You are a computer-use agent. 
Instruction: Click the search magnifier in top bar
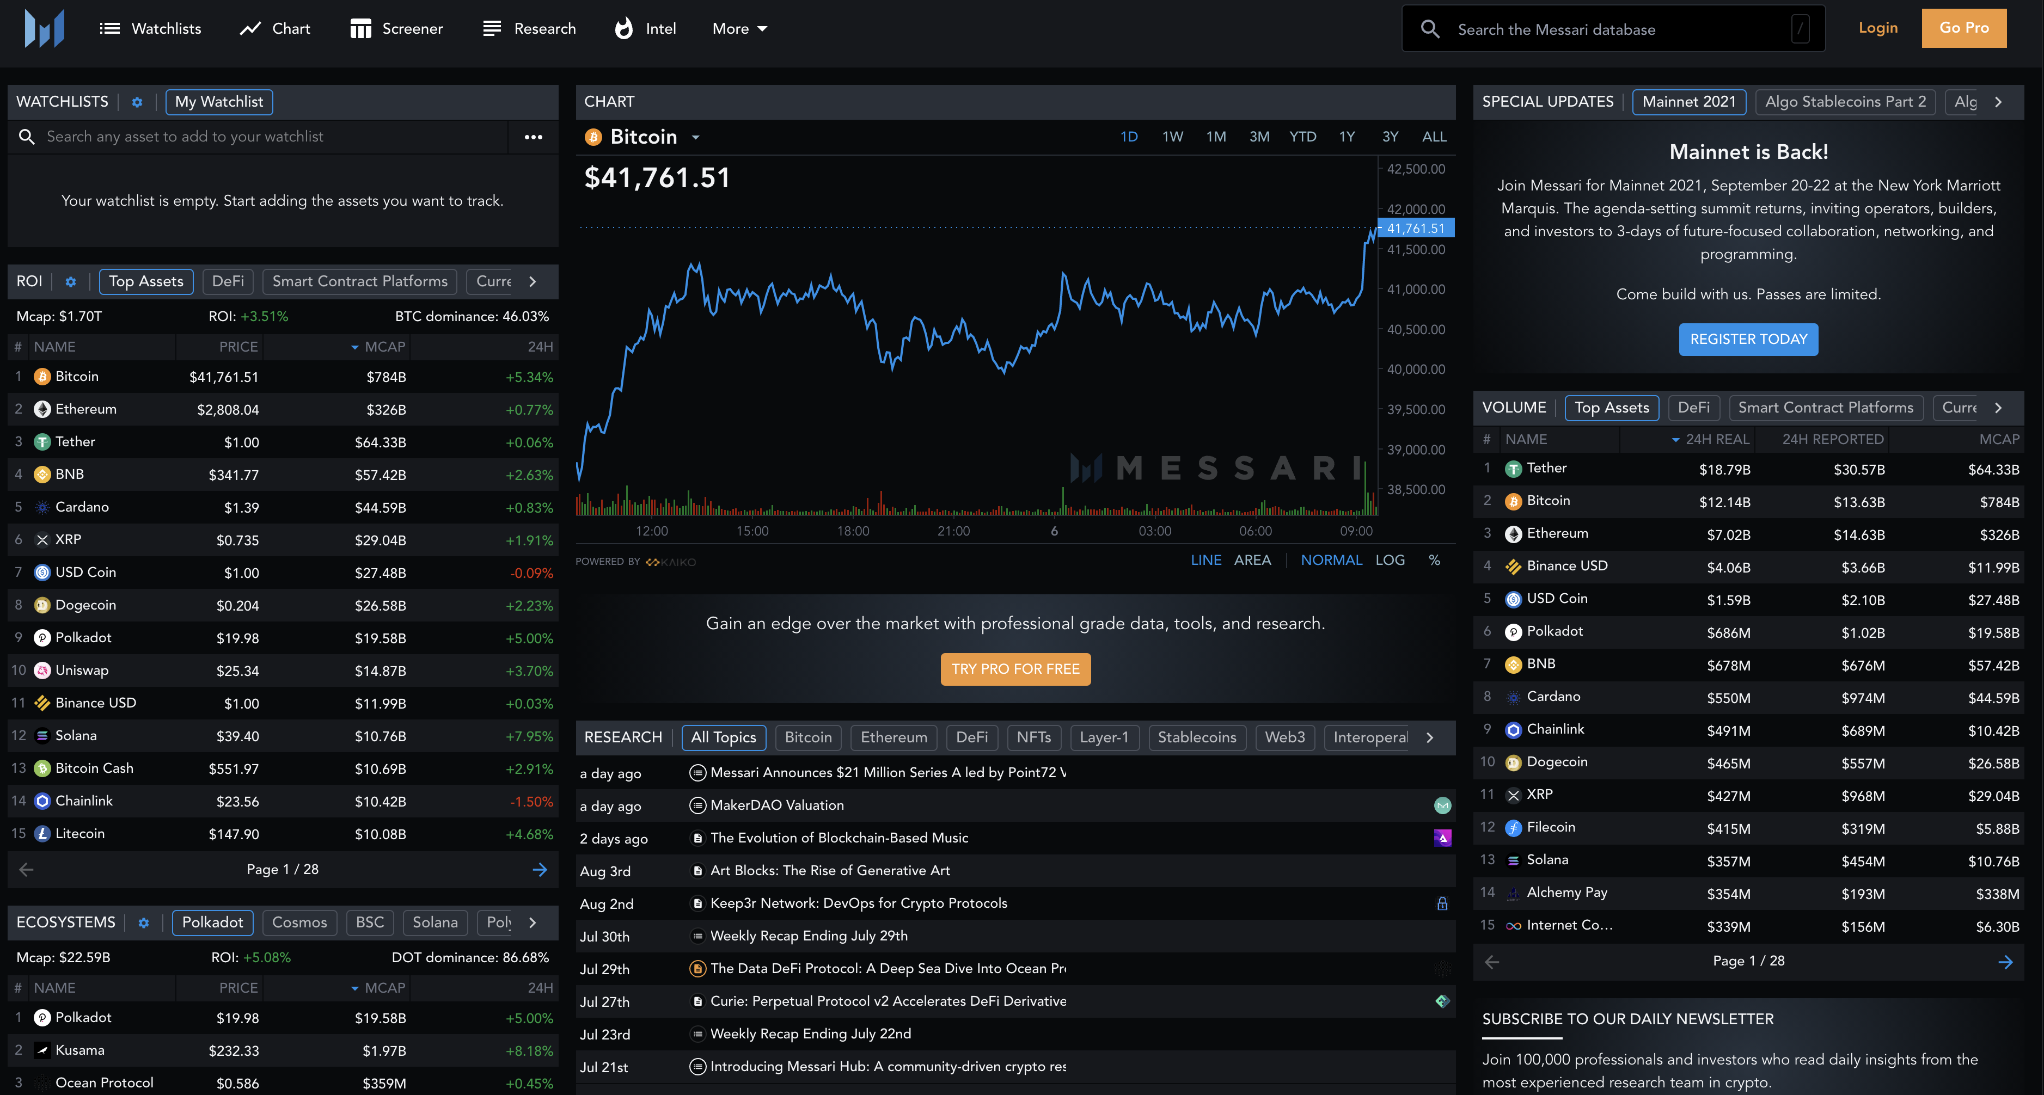point(1430,29)
